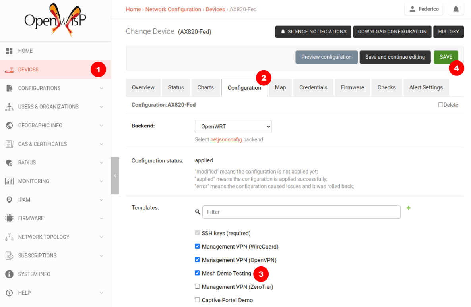Open the Credentials tab

coord(313,87)
